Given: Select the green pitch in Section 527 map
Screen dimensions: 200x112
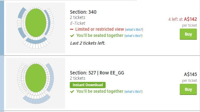Looking at the screenshot, I should (36, 78).
